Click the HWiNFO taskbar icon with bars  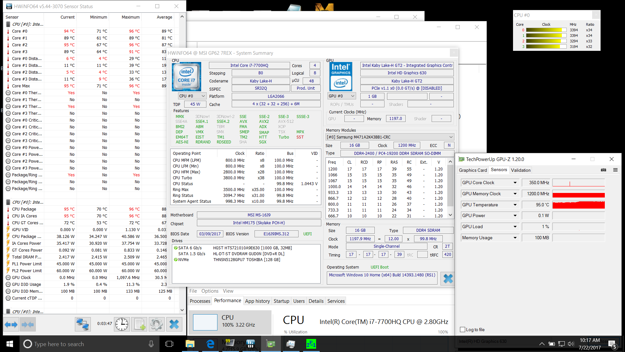[251, 344]
